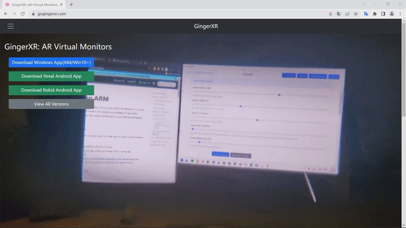Open the Extensions puzzle menu
This screenshot has height=228, width=406.
pyautogui.click(x=375, y=14)
